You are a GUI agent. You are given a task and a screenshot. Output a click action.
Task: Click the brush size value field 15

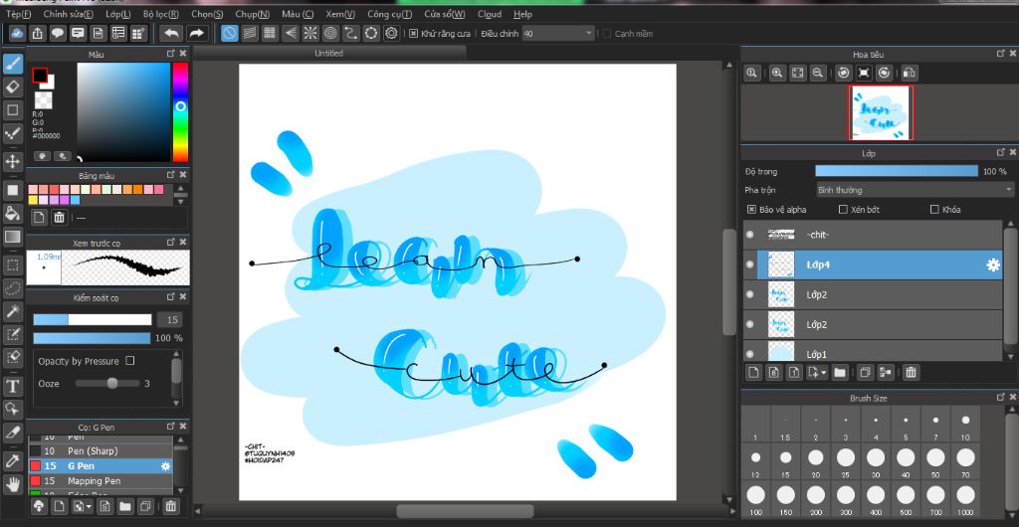coord(171,320)
